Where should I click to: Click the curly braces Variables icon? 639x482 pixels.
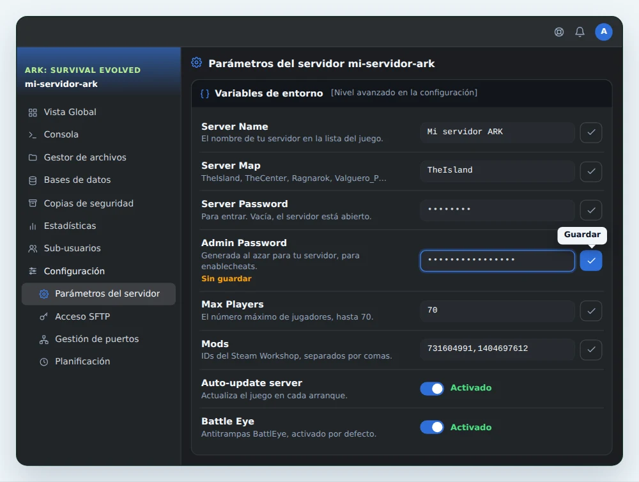coord(205,93)
